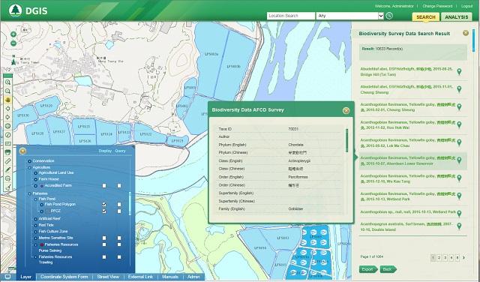Select the rectangle tool in the vertical toolbar
The height and width of the screenshot is (282, 480).
coord(8,143)
